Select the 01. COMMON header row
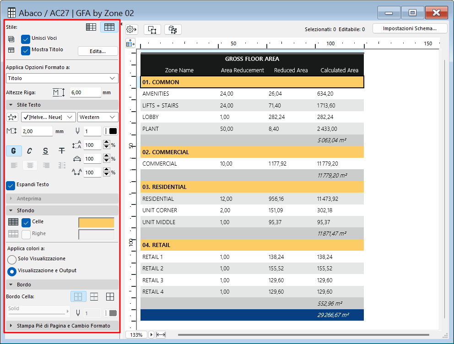The width and height of the screenshot is (454, 344). pyautogui.click(x=252, y=82)
